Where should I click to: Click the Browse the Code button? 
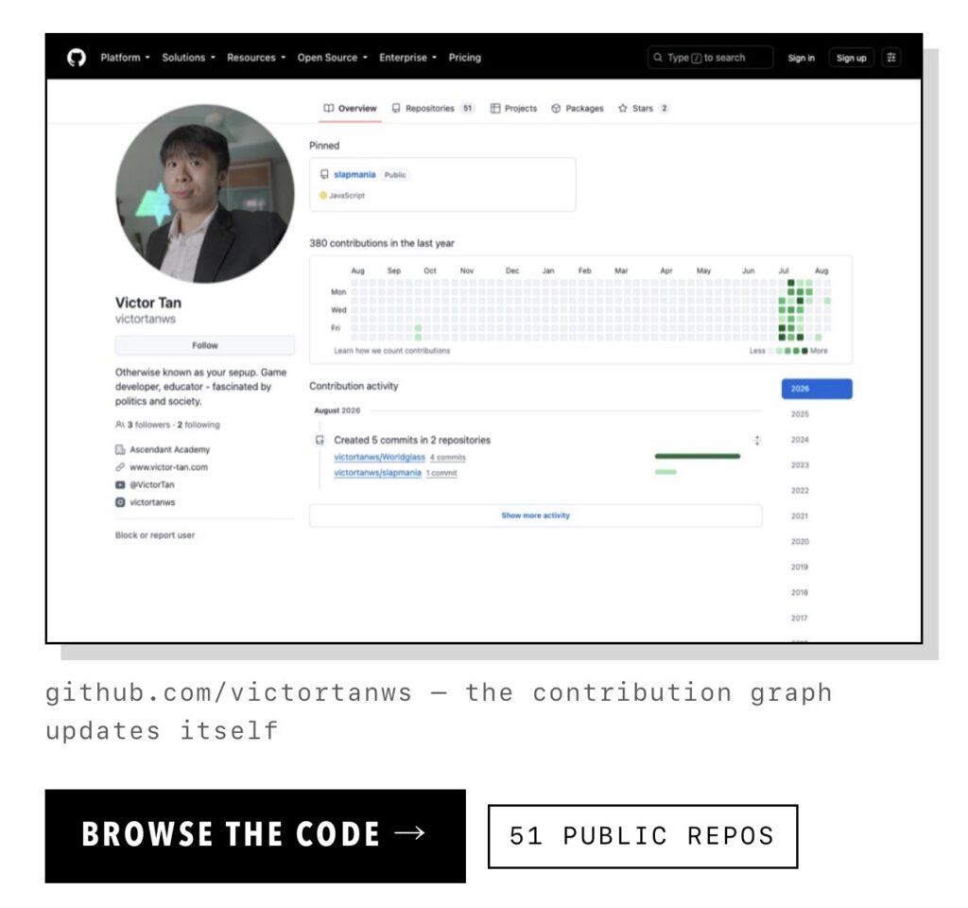click(x=255, y=835)
